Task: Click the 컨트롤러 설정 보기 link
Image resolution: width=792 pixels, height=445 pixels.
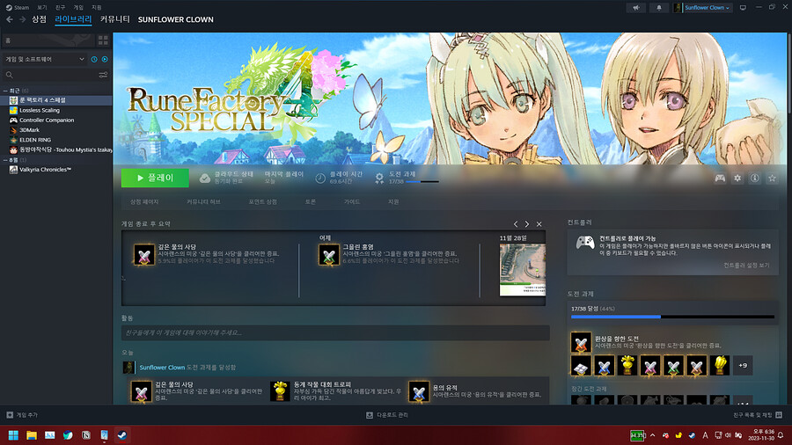Action: pos(745,265)
